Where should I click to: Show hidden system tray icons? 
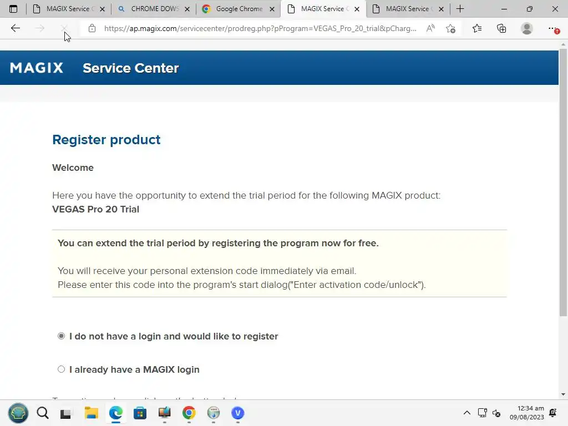[467, 413]
